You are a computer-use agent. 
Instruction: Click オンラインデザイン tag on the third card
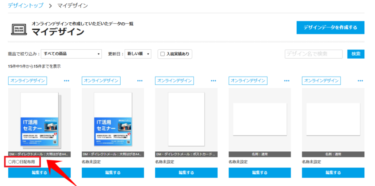(x=175, y=81)
